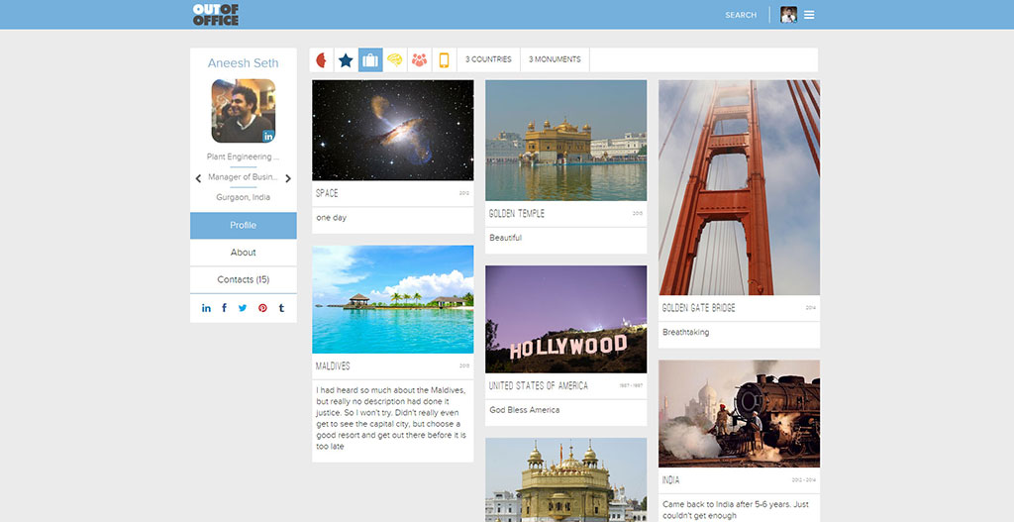The image size is (1014, 522).
Task: Open the Space galaxy photo
Action: tap(392, 130)
